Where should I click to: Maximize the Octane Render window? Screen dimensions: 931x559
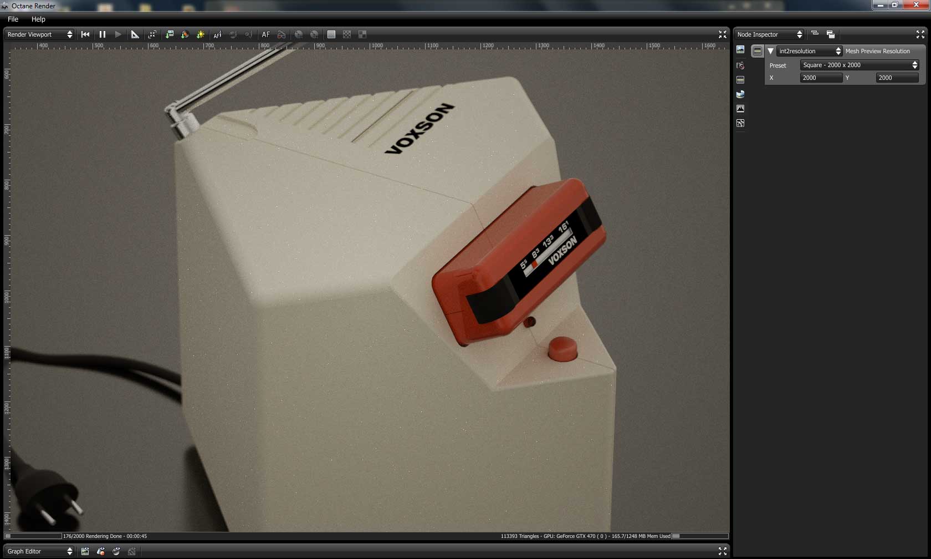(895, 5)
